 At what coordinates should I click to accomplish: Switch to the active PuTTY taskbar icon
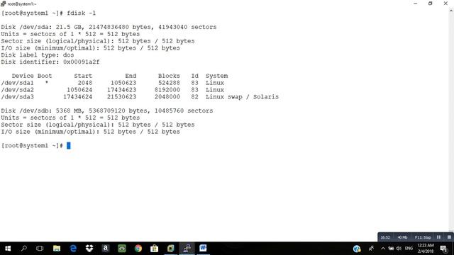coord(187,249)
